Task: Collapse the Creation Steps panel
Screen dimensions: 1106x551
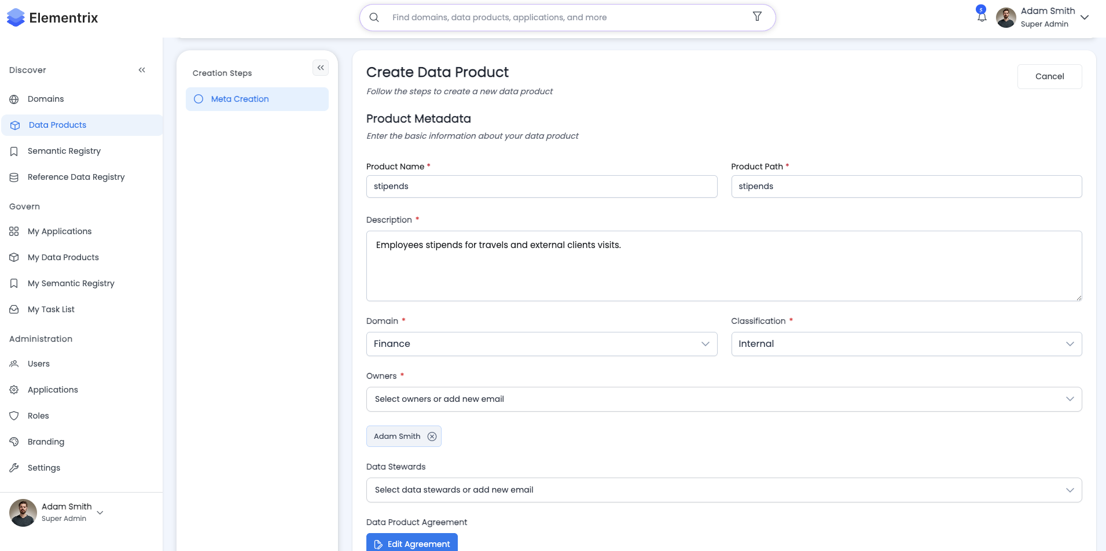Action: point(321,68)
